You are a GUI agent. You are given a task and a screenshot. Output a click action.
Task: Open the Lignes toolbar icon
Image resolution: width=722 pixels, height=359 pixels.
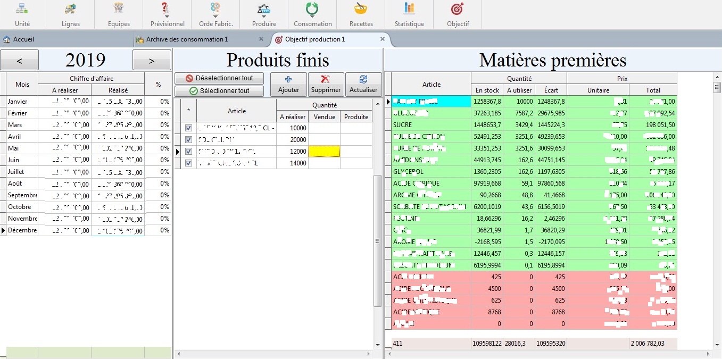pos(70,9)
